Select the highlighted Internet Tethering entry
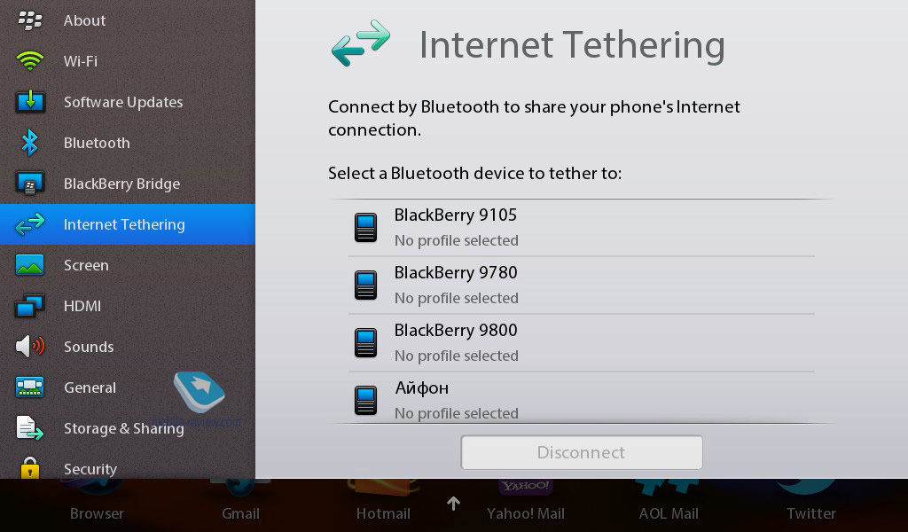Viewport: 908px width, 532px height. pyautogui.click(x=128, y=224)
